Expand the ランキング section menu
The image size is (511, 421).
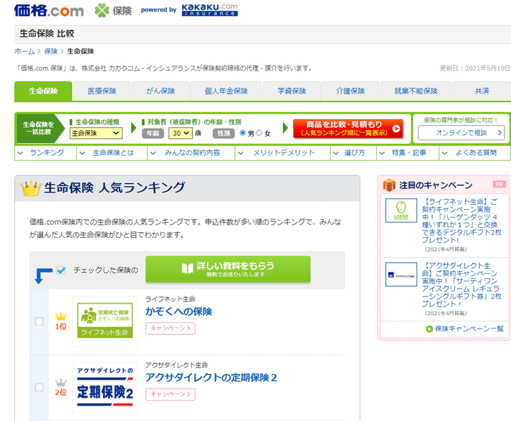click(x=45, y=152)
